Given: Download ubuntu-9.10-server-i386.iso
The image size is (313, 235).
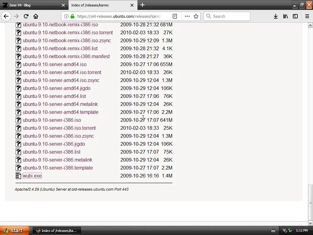Looking at the screenshot, I should point(52,120).
